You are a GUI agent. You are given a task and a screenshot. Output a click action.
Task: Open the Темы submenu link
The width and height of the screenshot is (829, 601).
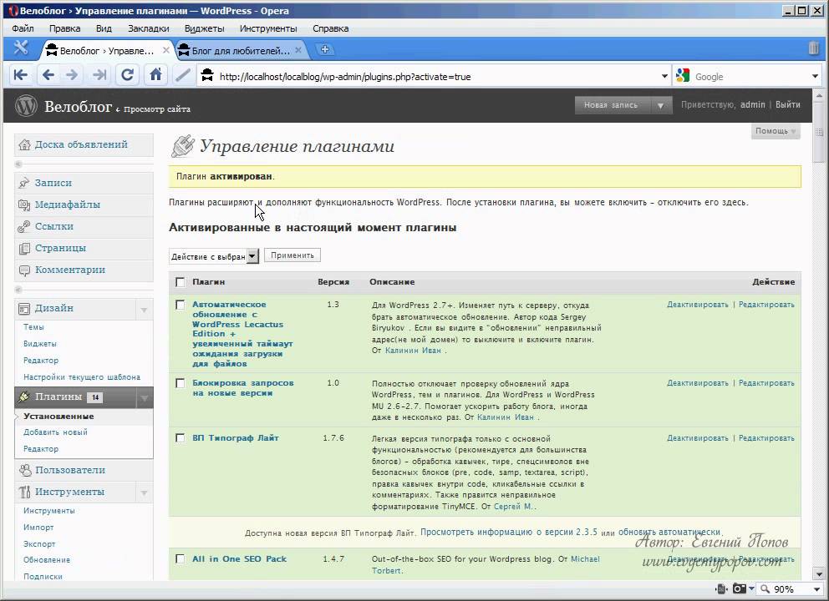click(x=33, y=327)
